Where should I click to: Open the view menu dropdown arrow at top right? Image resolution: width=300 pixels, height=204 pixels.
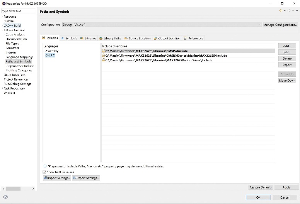[297, 11]
